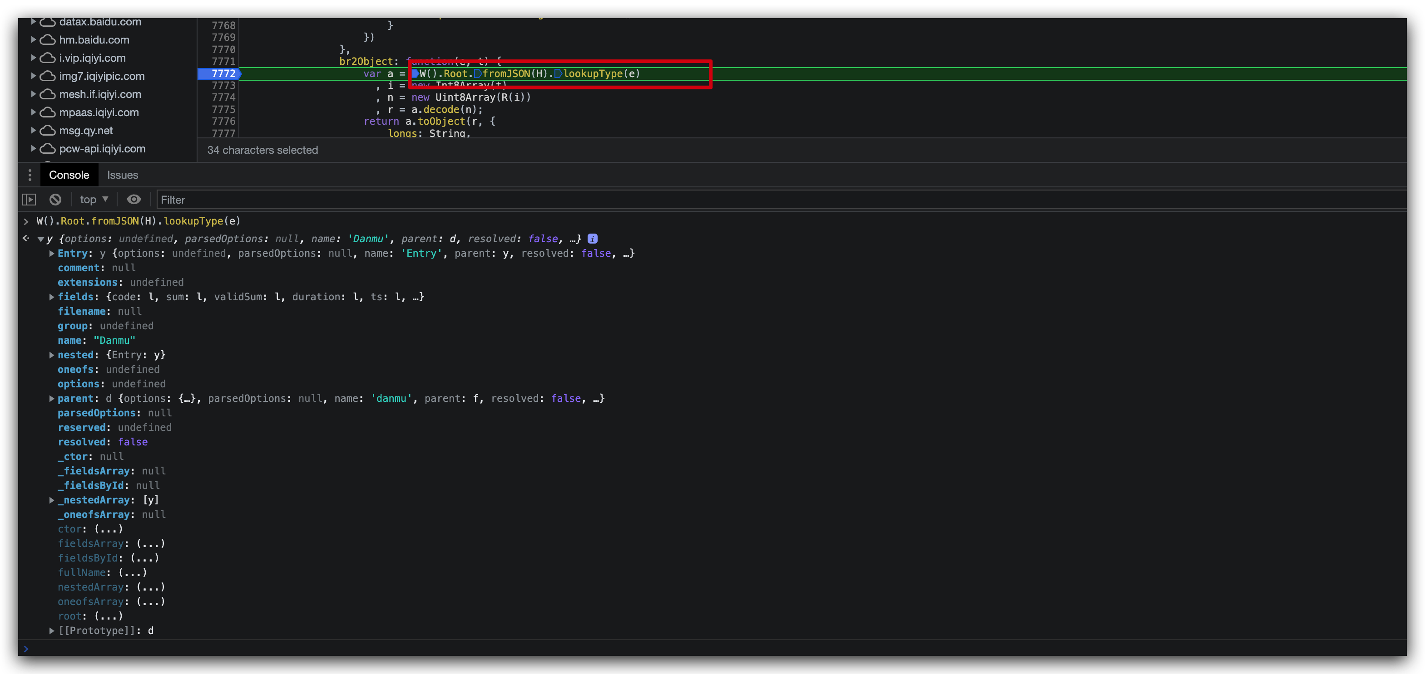The height and width of the screenshot is (674, 1425).
Task: Focus the console Filter input field
Action: pos(781,200)
